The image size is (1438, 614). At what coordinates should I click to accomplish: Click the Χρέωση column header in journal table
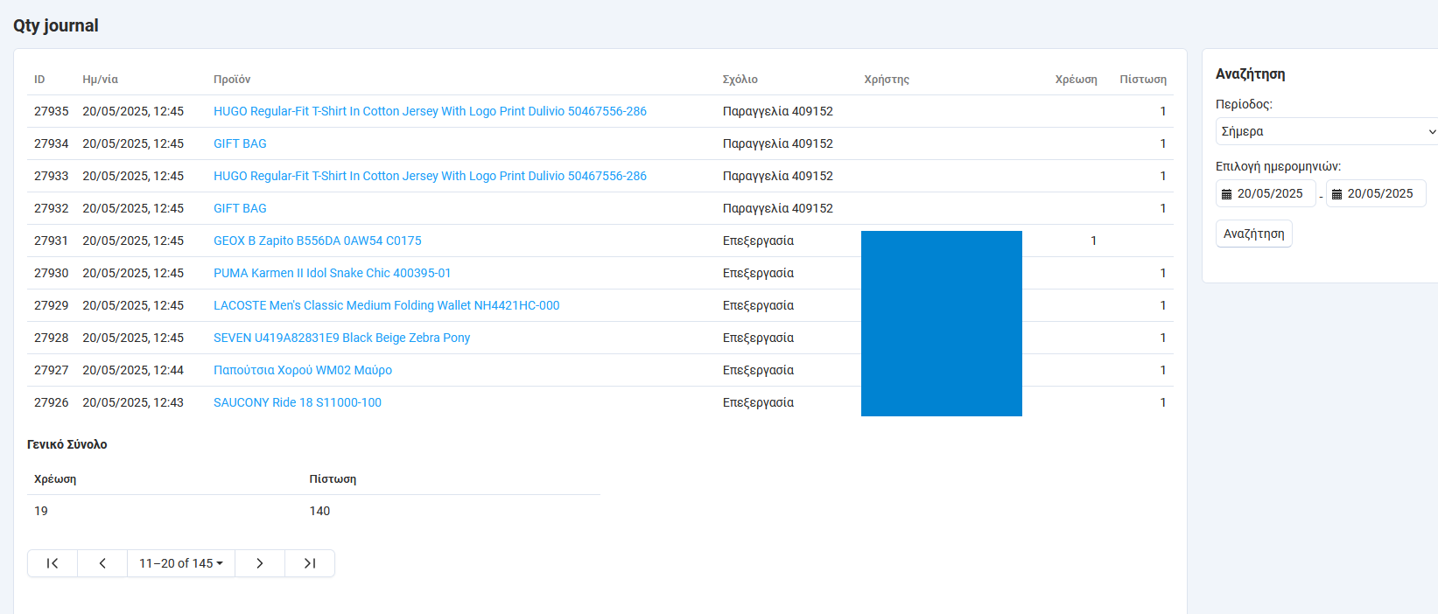click(x=1076, y=80)
